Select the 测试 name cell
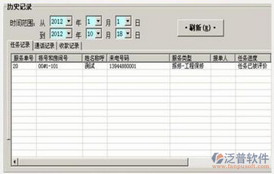The height and width of the screenshot is (174, 274). click(x=95, y=66)
